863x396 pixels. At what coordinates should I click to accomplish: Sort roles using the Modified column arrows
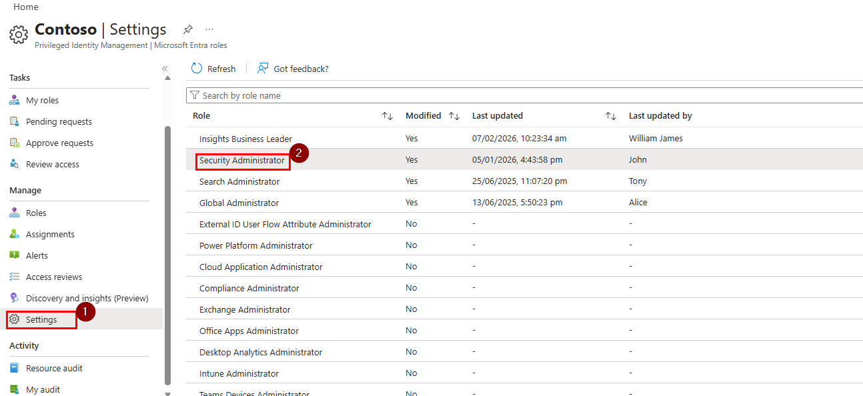454,115
